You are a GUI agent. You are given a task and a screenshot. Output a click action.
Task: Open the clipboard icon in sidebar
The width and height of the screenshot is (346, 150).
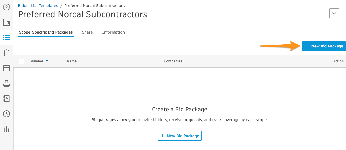(x=6, y=53)
